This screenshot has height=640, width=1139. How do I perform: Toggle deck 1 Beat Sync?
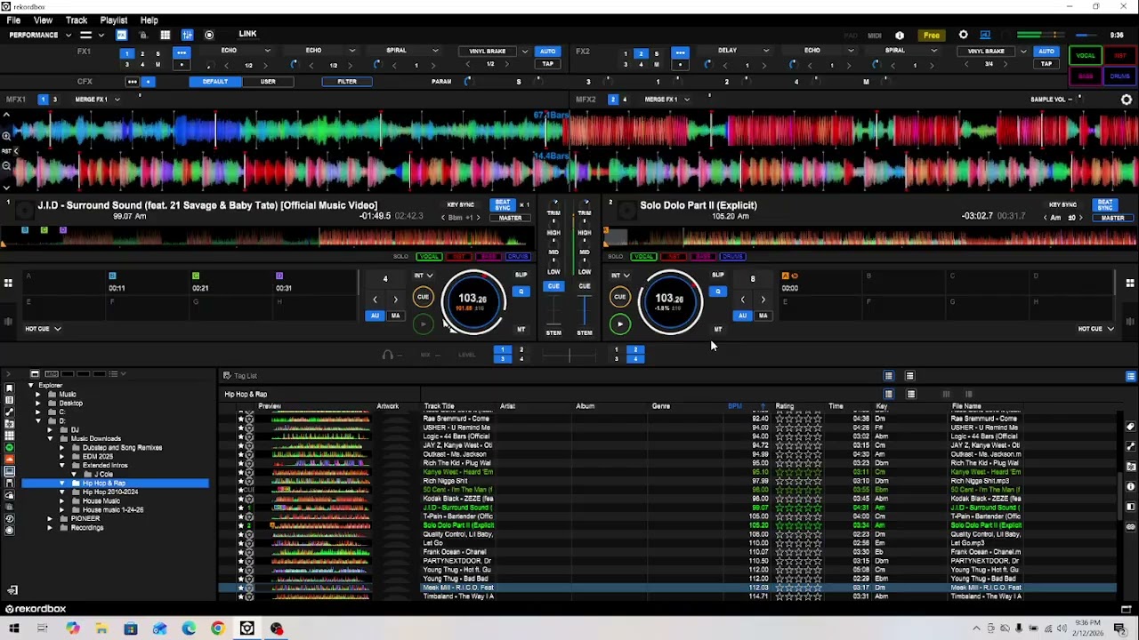503,205
